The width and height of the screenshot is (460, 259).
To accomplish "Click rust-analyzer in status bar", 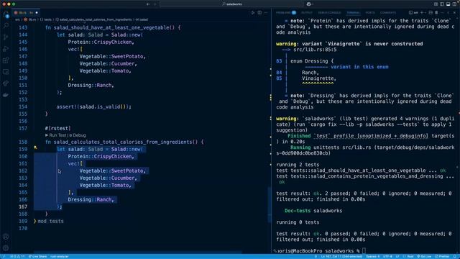I will 59,256.
